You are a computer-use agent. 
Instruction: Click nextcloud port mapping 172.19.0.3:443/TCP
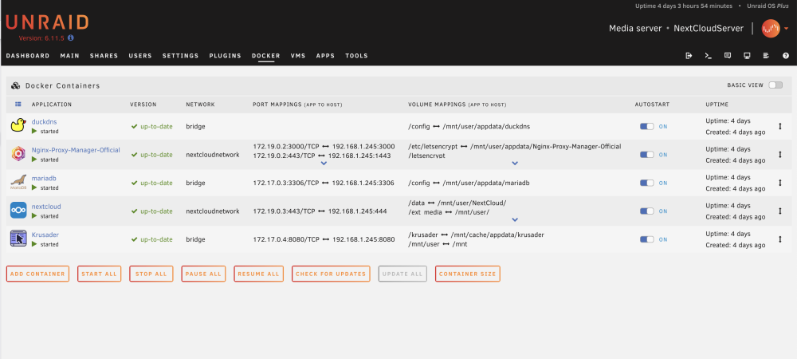tap(285, 211)
